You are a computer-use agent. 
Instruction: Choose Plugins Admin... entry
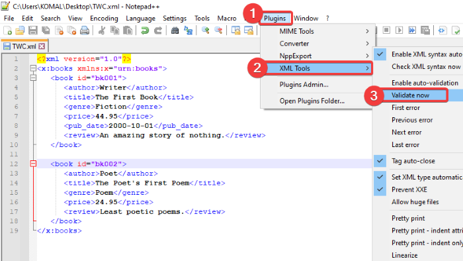(304, 85)
